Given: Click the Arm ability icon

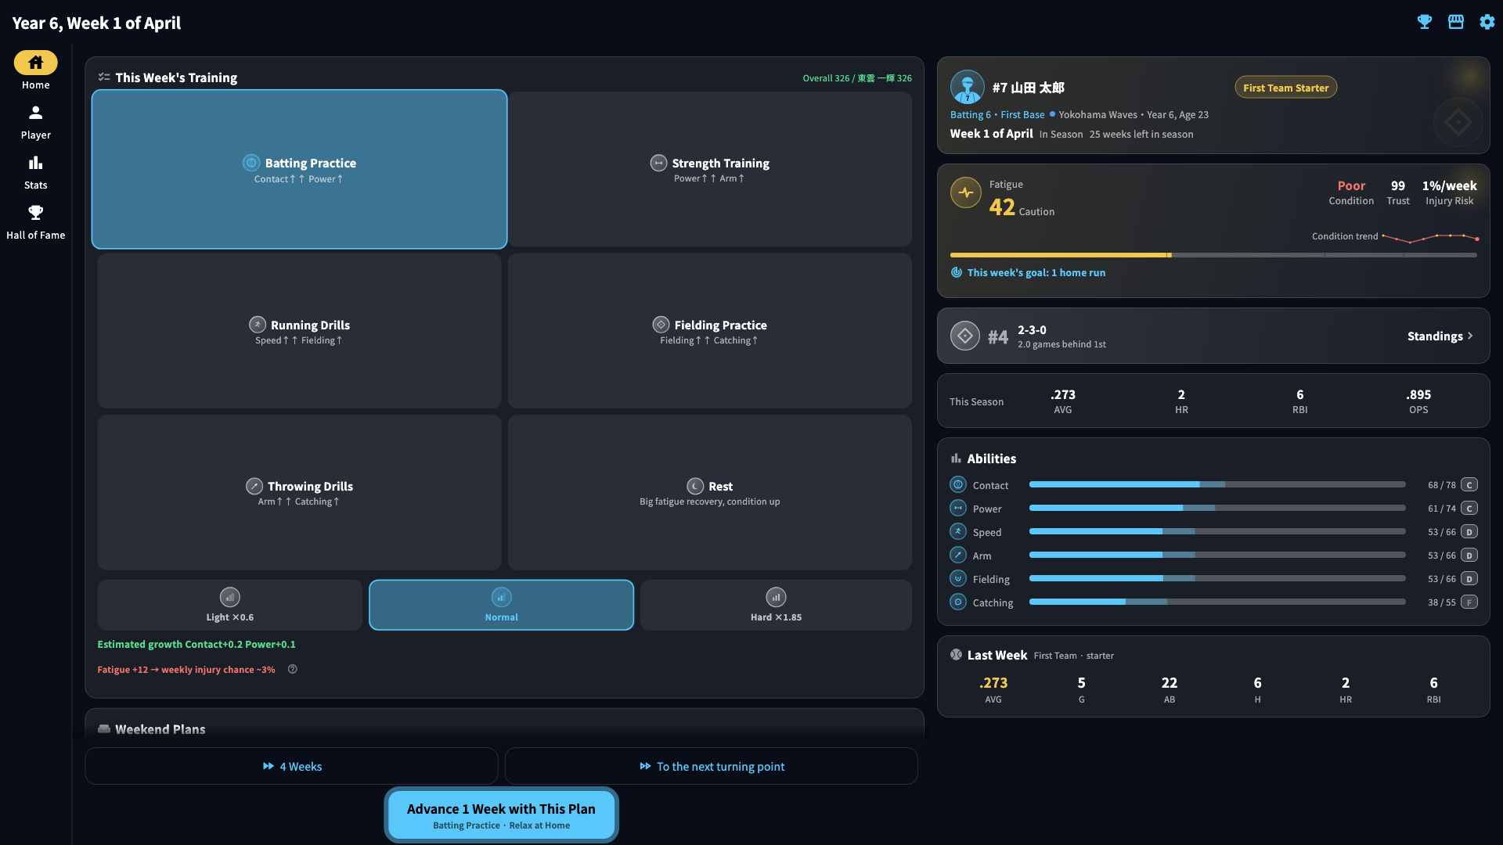Looking at the screenshot, I should [958, 555].
